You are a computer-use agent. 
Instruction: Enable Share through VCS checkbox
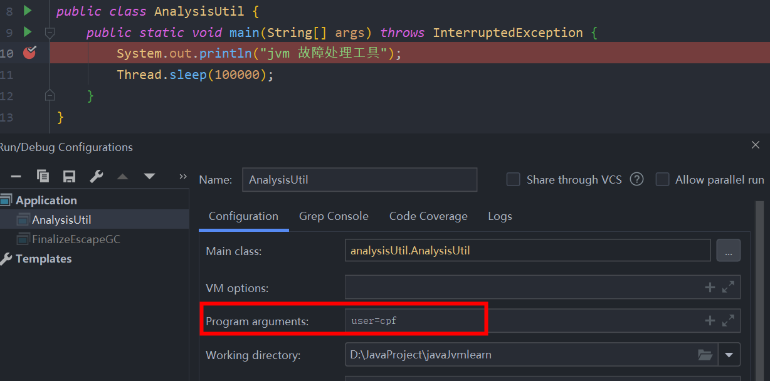pyautogui.click(x=513, y=180)
